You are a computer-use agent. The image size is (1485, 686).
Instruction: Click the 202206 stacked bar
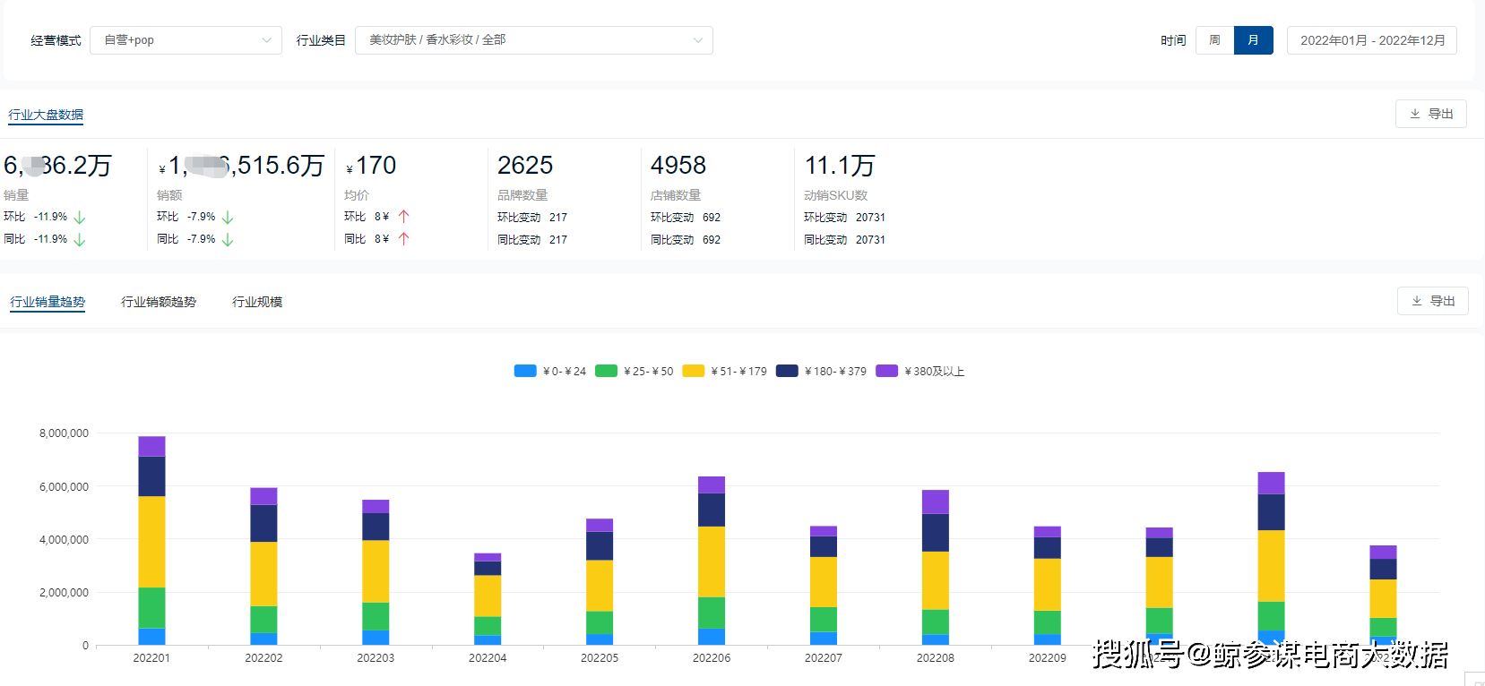point(712,561)
